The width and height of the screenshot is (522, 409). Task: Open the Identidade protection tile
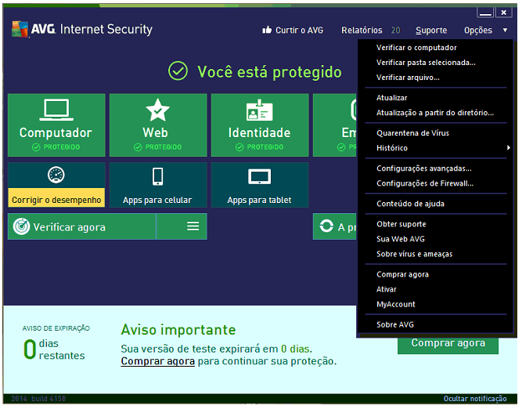pos(260,125)
